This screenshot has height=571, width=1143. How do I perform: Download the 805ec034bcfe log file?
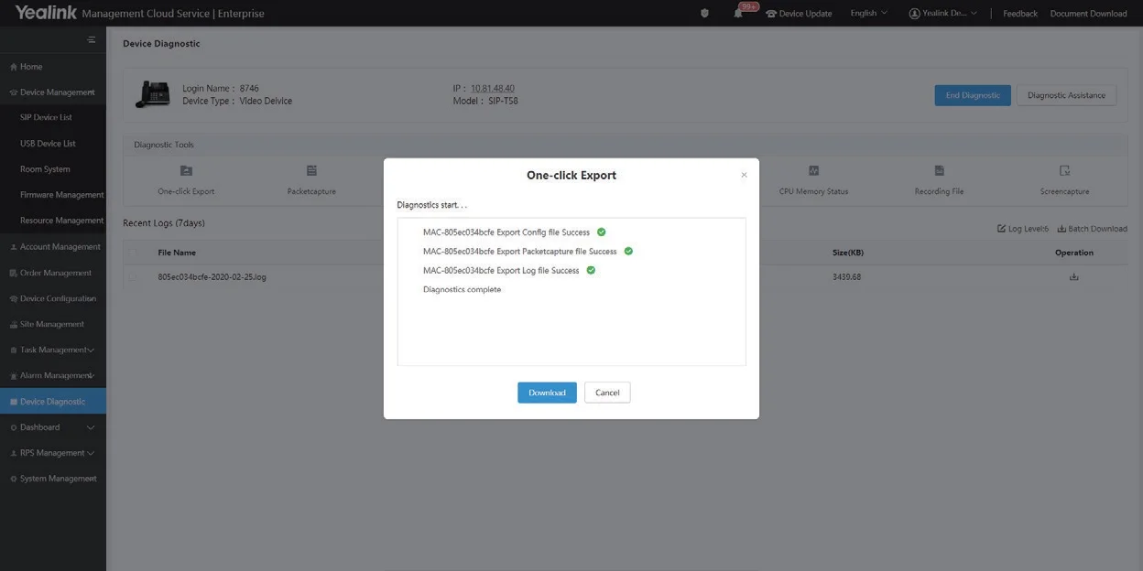(x=1073, y=277)
